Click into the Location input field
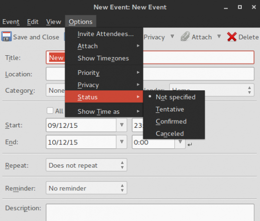Screen dimensions: 260x221 [150, 74]
